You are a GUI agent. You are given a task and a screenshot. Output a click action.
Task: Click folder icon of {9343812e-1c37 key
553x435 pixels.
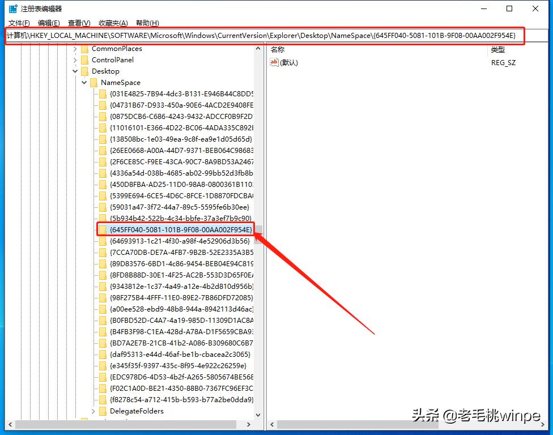(x=103, y=286)
